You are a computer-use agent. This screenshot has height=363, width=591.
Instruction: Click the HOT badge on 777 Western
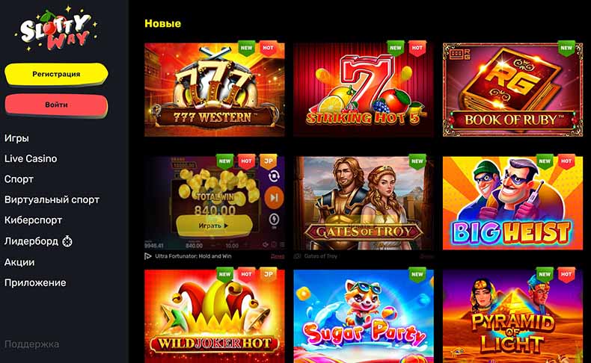coord(269,48)
